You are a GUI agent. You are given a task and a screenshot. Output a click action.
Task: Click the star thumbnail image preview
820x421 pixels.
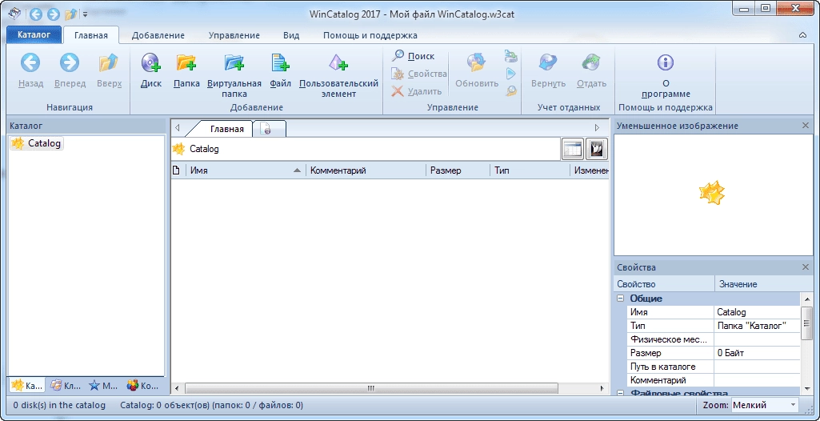[x=712, y=194]
